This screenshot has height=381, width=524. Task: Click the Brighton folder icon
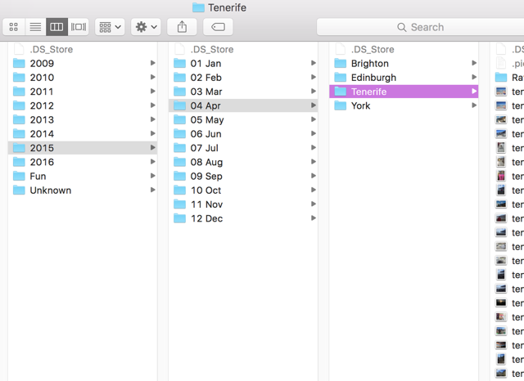pos(341,63)
